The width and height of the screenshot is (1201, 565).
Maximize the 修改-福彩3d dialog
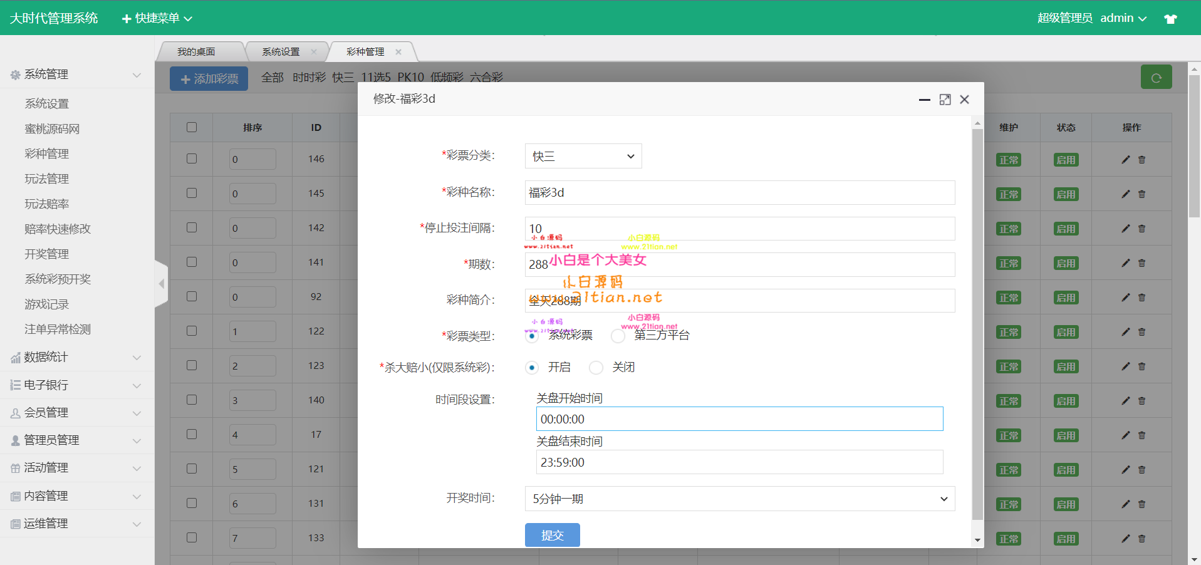click(x=945, y=100)
